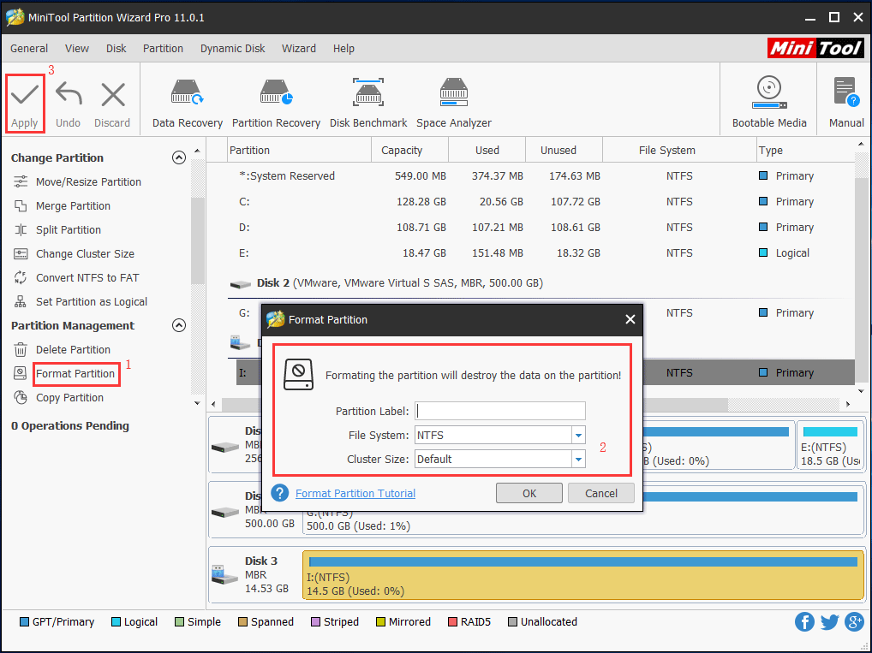
Task: Click the Disk 3 USB drive icon
Action: (224, 574)
